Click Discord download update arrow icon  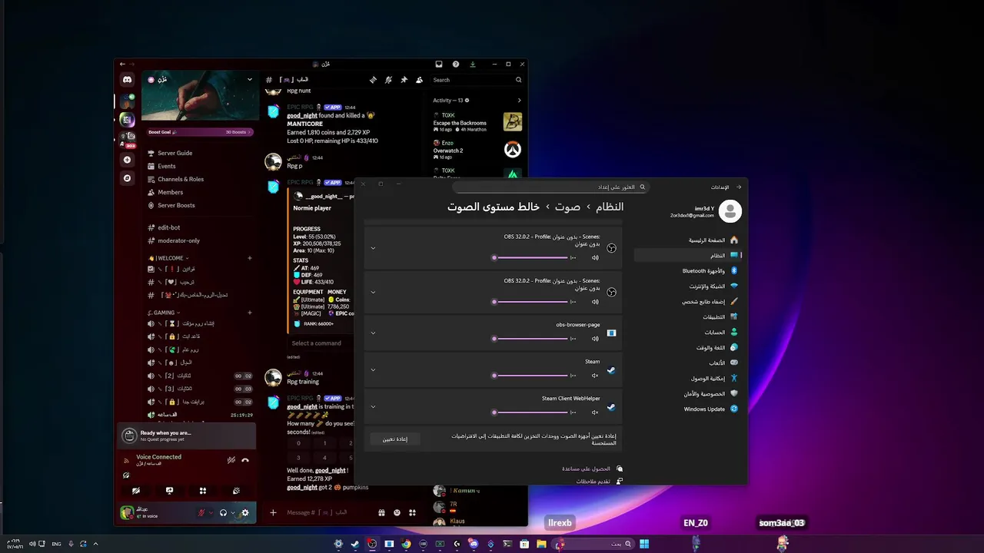473,65
